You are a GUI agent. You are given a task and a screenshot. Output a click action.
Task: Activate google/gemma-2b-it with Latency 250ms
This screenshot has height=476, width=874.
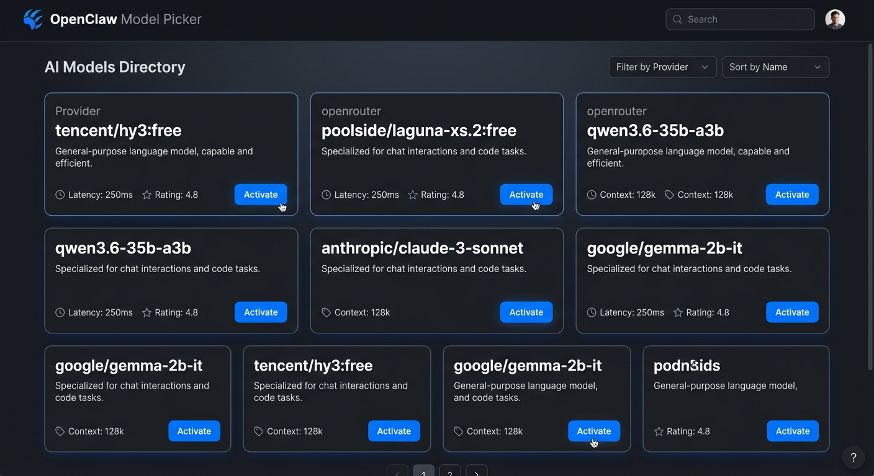point(792,312)
